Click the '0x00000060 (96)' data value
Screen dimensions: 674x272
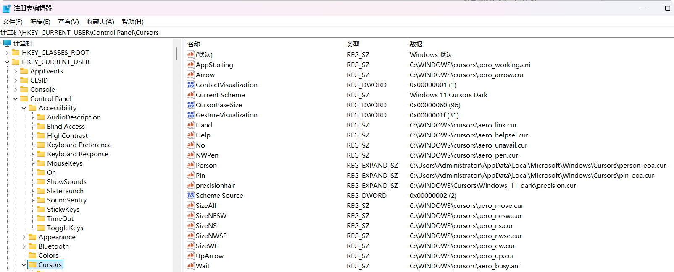coord(435,105)
